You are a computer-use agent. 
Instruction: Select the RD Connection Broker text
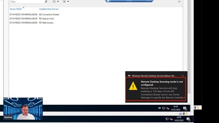coord(49,14)
